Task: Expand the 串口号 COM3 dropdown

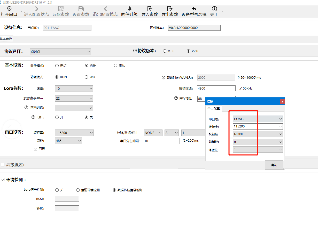Action: tap(258, 119)
